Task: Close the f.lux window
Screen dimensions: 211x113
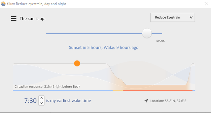Action: pyautogui.click(x=206, y=4)
